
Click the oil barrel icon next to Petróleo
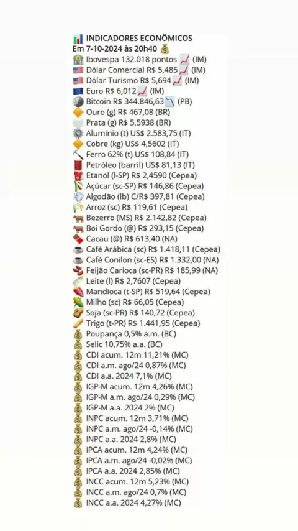point(78,165)
